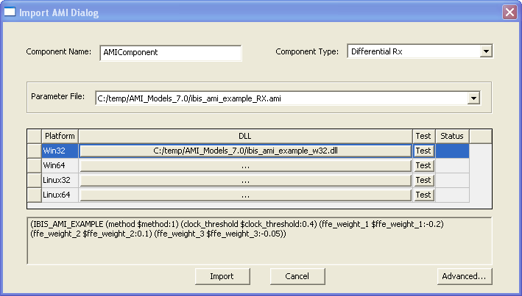Image resolution: width=522 pixels, height=296 pixels.
Task: Click the Platform column header
Action: click(x=60, y=136)
